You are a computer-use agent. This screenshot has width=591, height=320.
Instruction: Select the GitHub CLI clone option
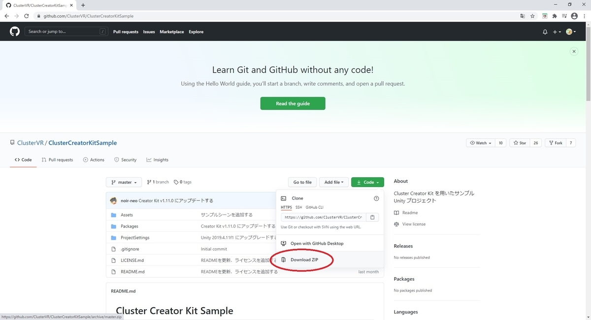point(314,207)
